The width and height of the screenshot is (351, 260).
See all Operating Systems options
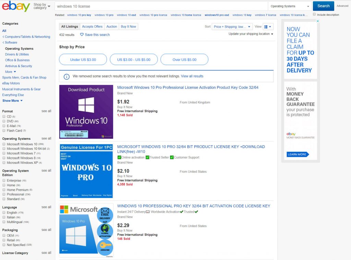pos(46,138)
